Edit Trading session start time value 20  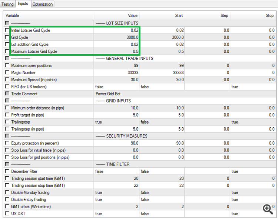(x=117, y=178)
